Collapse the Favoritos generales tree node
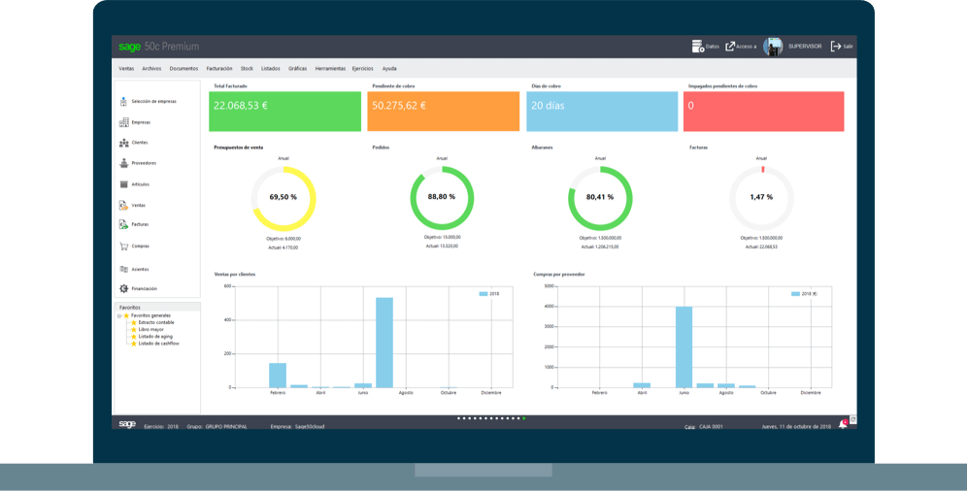 (x=119, y=315)
